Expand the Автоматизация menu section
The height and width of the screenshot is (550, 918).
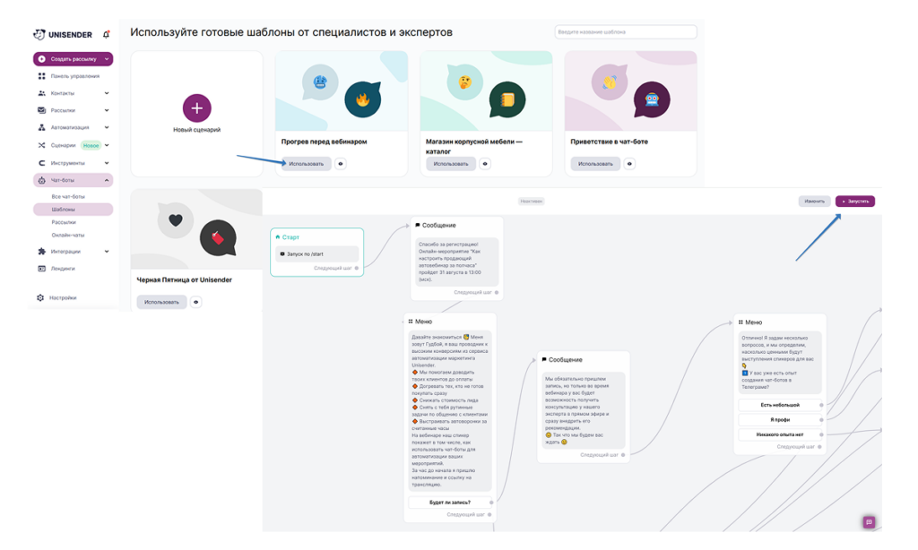(107, 128)
